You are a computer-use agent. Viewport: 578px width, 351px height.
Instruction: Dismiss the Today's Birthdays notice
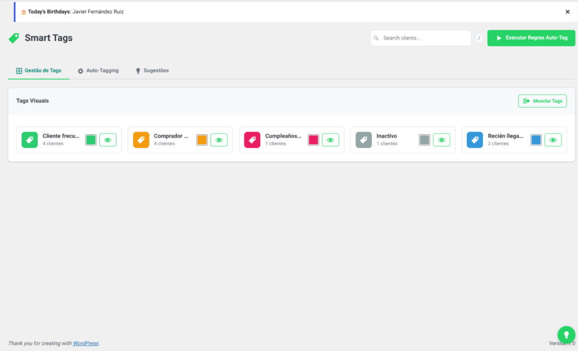click(x=567, y=12)
